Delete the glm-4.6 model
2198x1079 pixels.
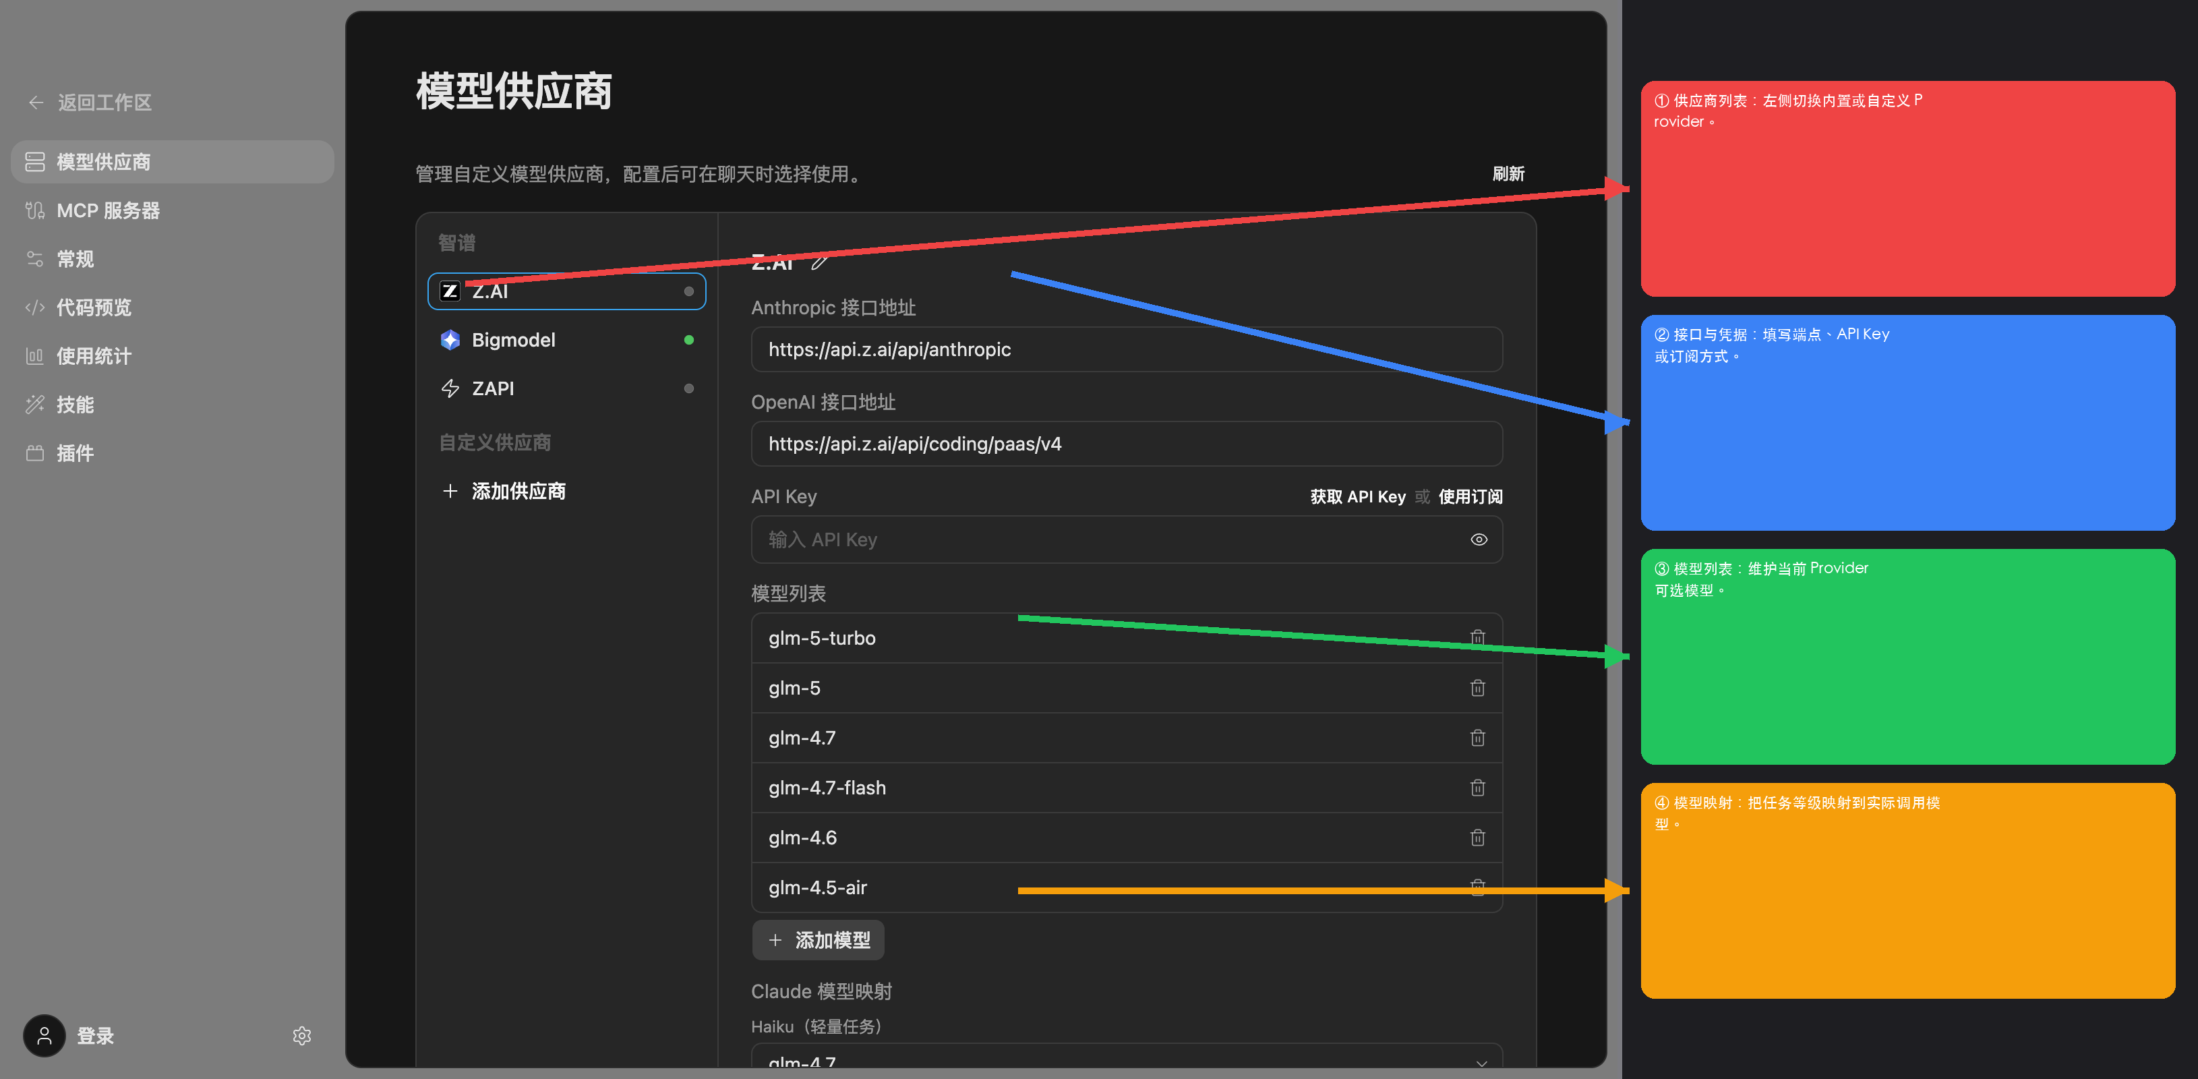tap(1478, 838)
